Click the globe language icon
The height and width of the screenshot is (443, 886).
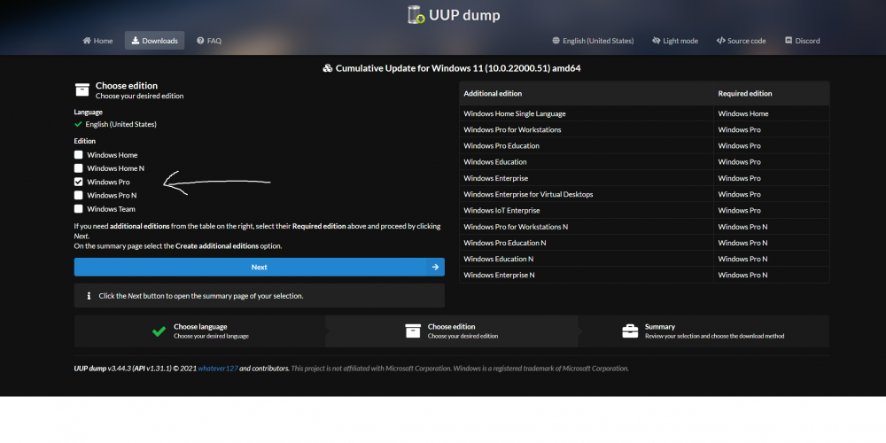(x=556, y=41)
